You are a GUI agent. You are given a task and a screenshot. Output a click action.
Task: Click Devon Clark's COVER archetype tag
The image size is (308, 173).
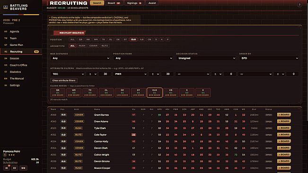[79, 148]
